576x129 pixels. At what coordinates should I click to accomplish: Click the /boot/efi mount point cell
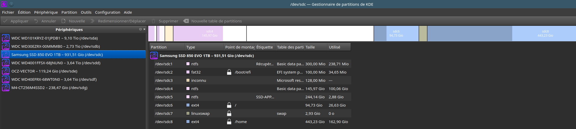click(243, 72)
